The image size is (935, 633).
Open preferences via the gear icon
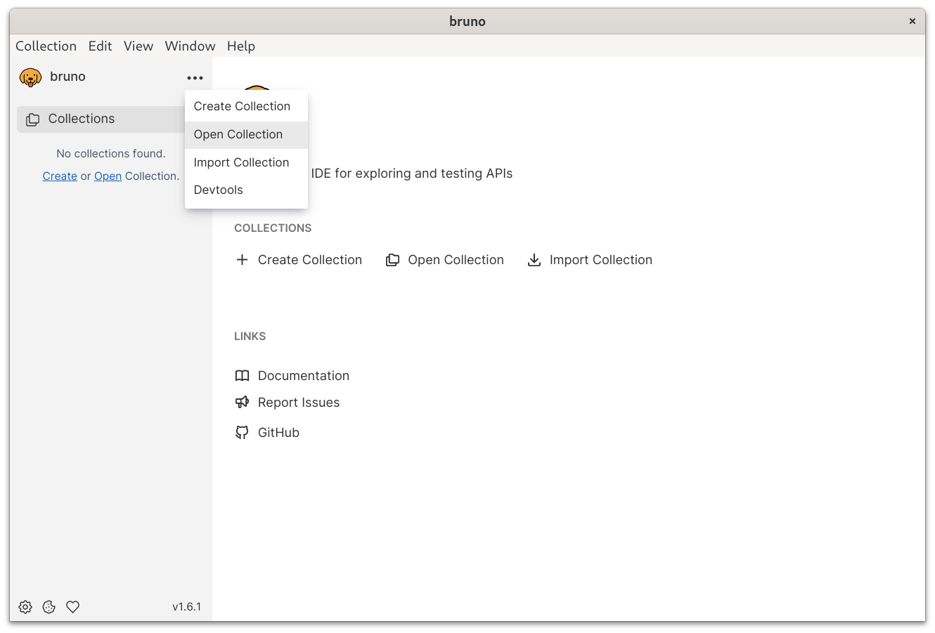tap(25, 607)
